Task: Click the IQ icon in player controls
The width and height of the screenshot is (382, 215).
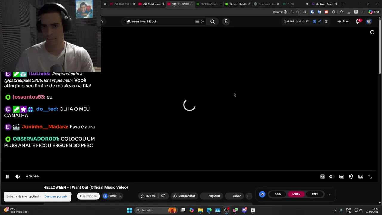Action: (x=322, y=176)
